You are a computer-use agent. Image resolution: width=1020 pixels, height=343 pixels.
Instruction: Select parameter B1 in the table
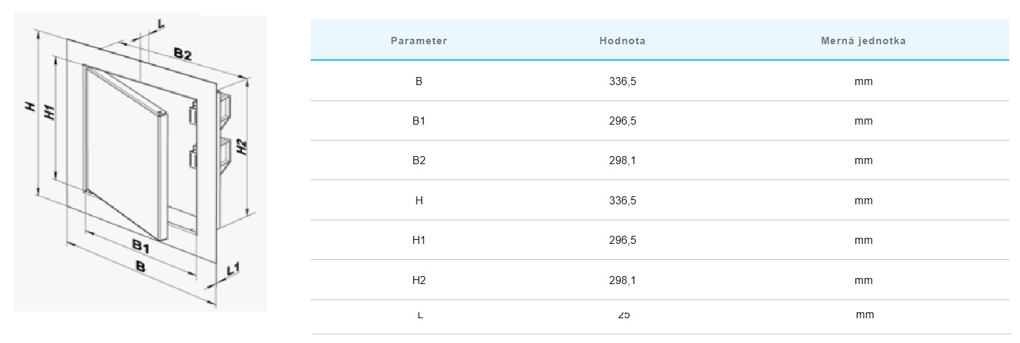419,121
